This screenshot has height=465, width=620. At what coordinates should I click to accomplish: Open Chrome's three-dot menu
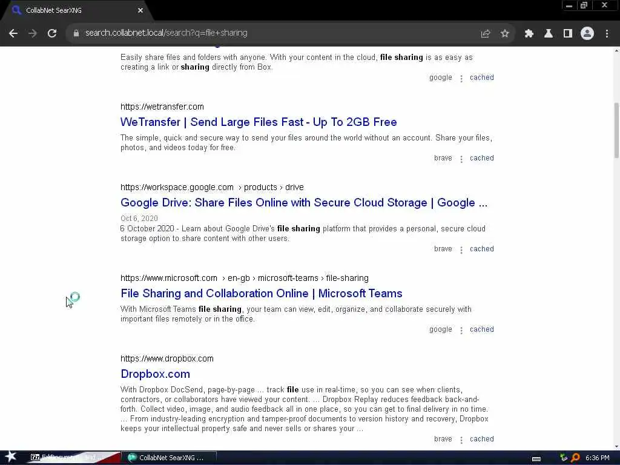tap(607, 34)
